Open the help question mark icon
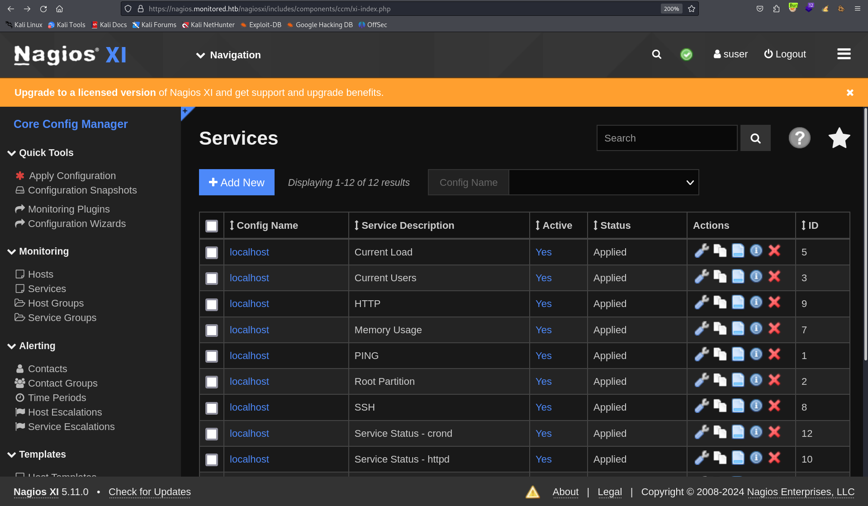The height and width of the screenshot is (506, 868). pyautogui.click(x=799, y=138)
